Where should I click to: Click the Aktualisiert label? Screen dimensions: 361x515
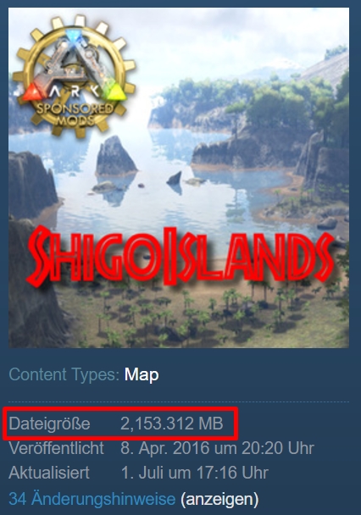pyautogui.click(x=49, y=473)
